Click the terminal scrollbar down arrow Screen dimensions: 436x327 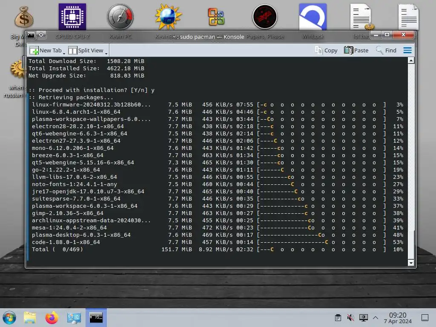[x=411, y=263]
